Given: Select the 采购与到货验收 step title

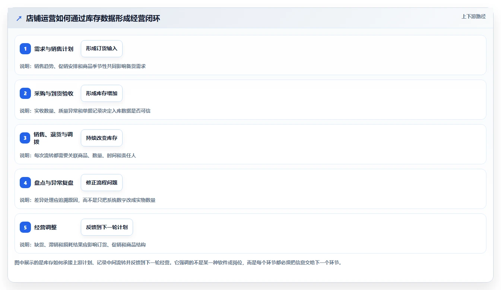Looking at the screenshot, I should 54,93.
